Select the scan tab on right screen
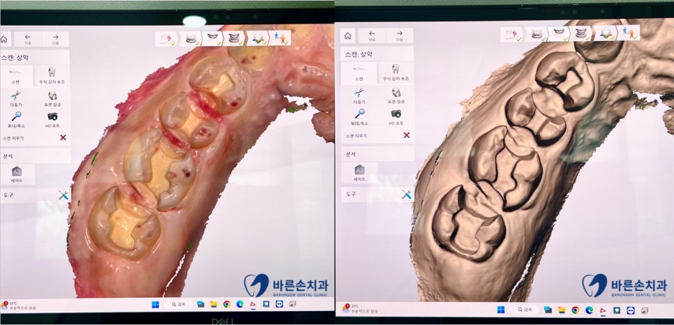The height and width of the screenshot is (325, 674). [359, 72]
